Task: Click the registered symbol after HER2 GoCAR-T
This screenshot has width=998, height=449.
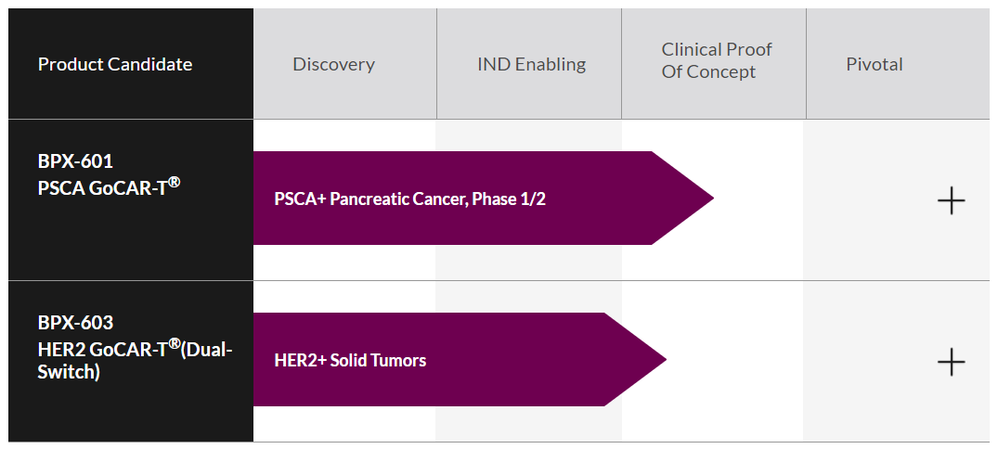Action: point(174,343)
